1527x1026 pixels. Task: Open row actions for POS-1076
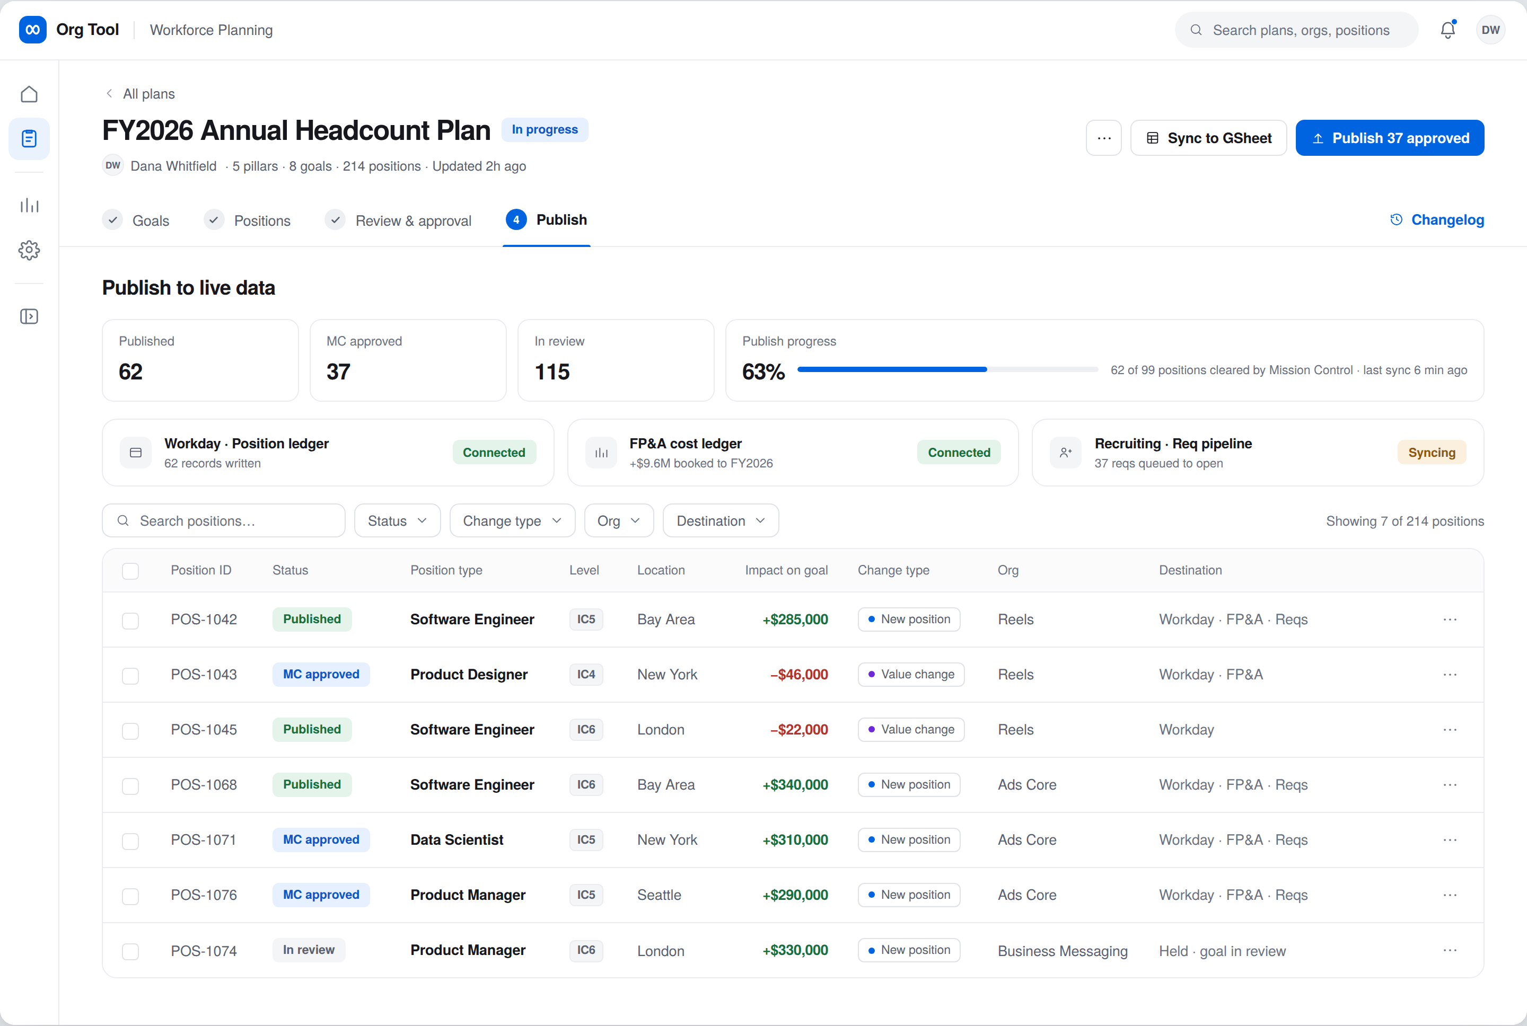pos(1450,895)
